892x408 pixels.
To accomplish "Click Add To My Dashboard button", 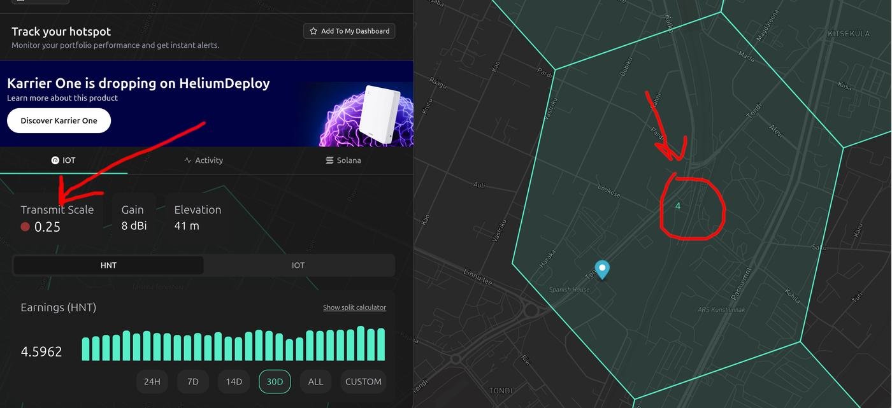I will (349, 31).
